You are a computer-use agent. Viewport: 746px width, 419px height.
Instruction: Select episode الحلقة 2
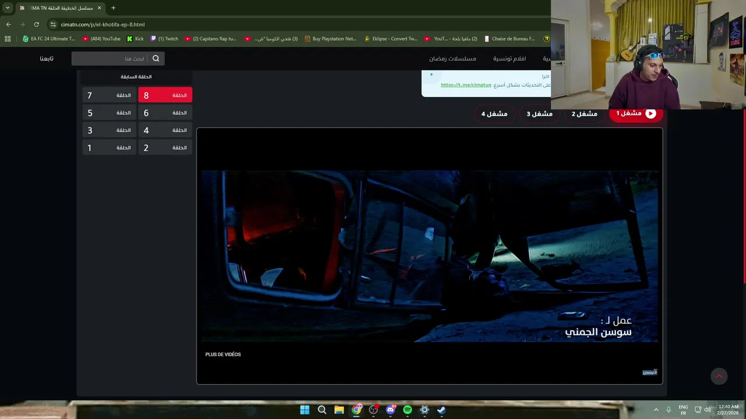pos(165,148)
